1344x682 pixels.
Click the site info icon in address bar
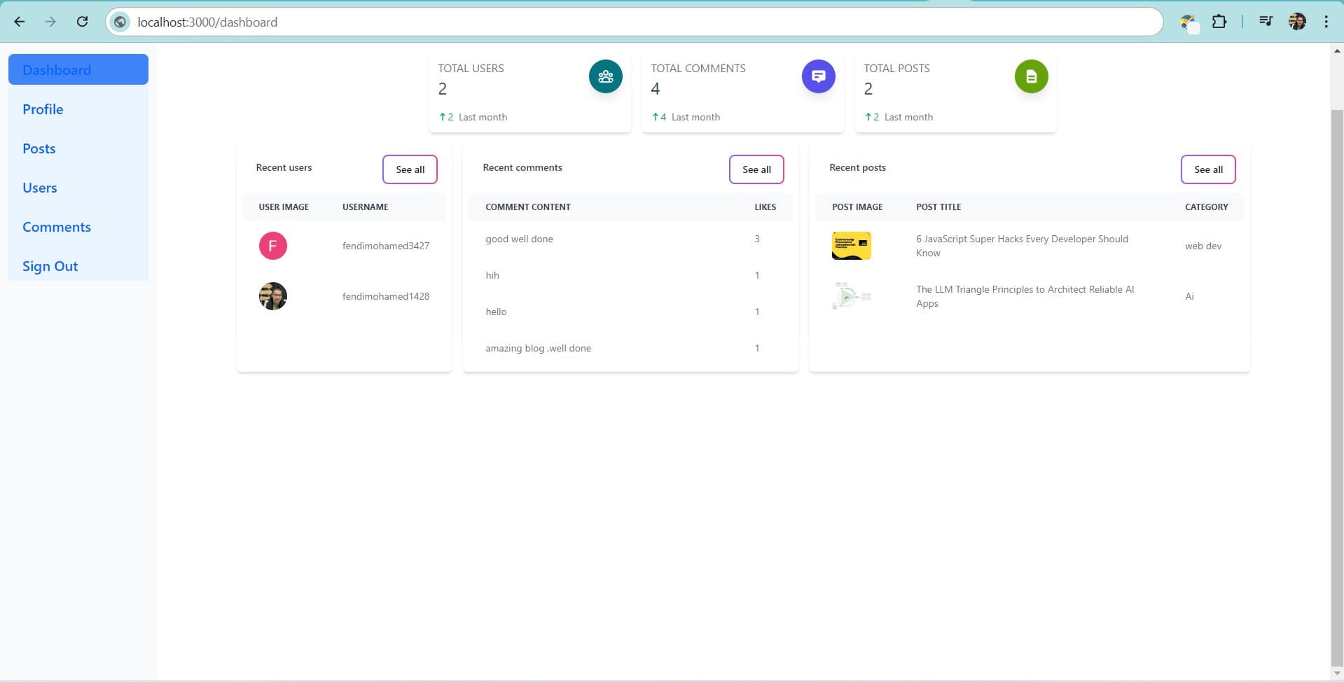120,22
